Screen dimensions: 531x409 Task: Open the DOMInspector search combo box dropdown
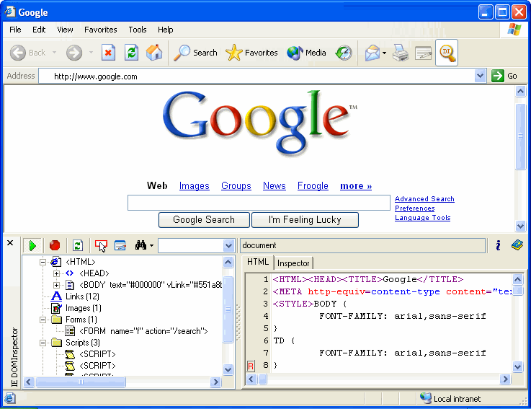click(x=228, y=245)
